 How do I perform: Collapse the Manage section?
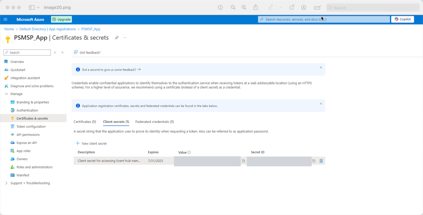click(x=6, y=94)
